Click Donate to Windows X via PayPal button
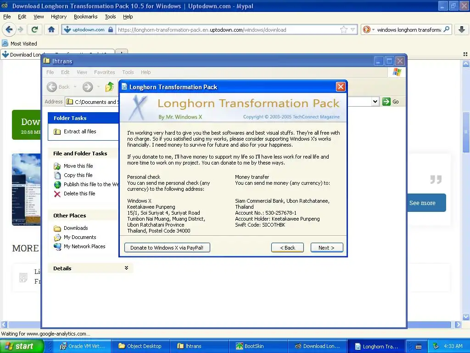Viewport: 470px width, 353px height. click(x=167, y=248)
